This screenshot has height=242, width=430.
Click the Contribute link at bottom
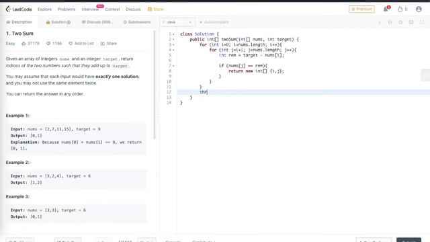pyautogui.click(x=204, y=241)
